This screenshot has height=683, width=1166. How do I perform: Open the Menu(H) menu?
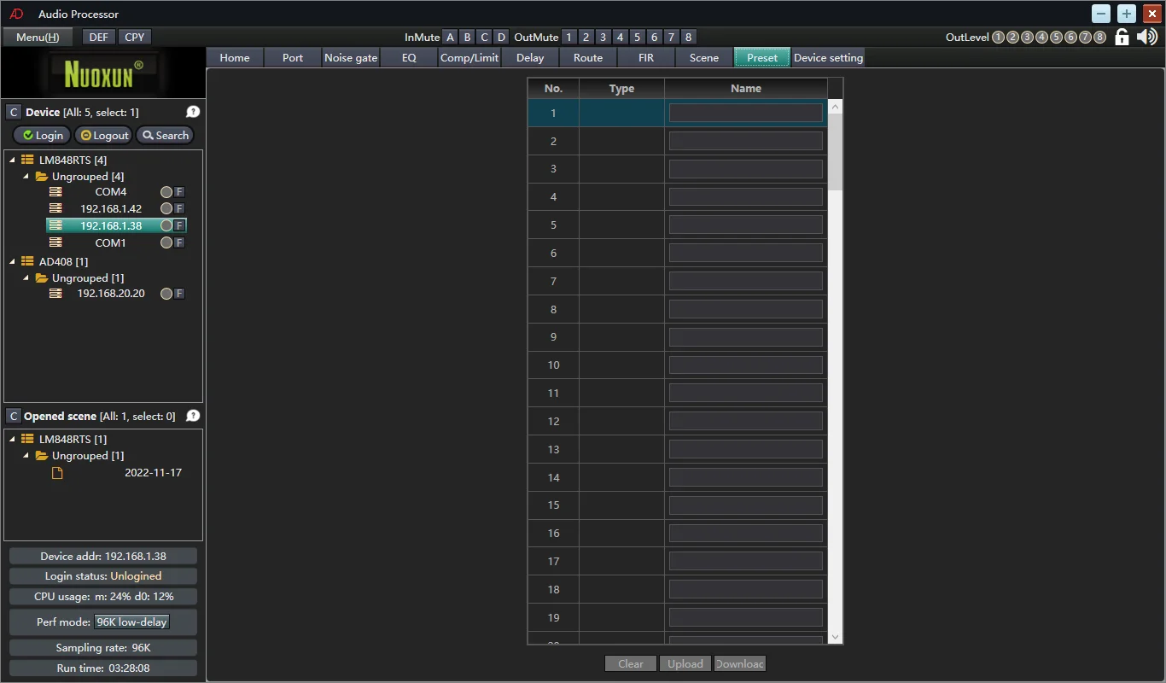point(38,37)
